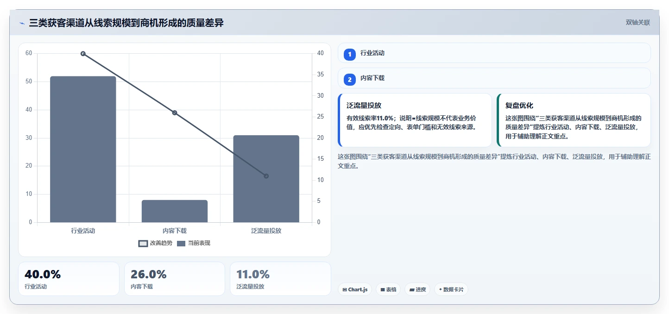Open the 内容下载 list row
The image size is (669, 314).
click(x=494, y=78)
